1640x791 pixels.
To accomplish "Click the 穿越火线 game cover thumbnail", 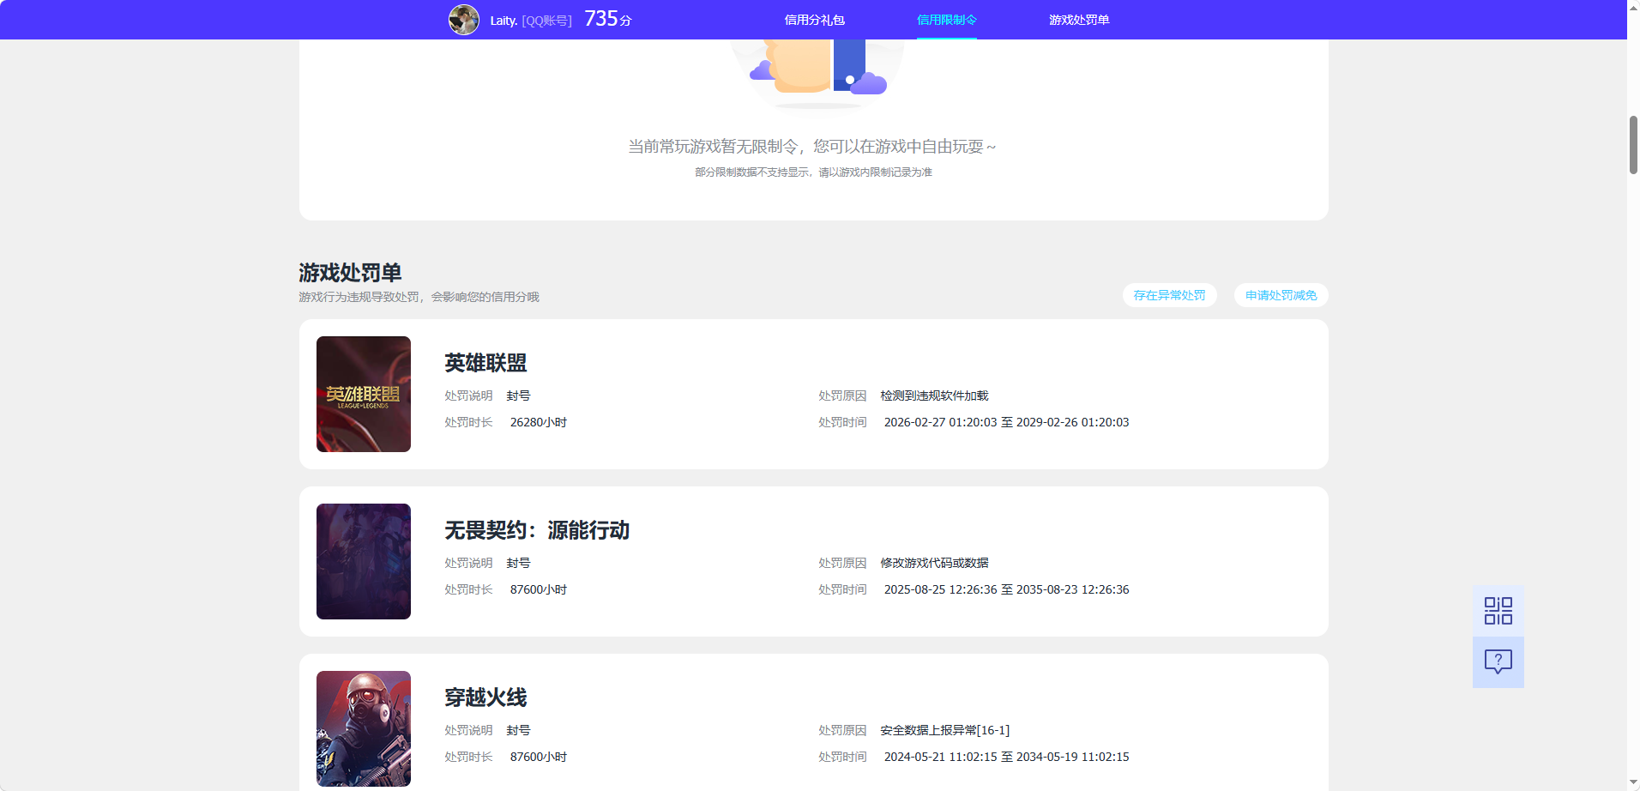I will [x=364, y=728].
